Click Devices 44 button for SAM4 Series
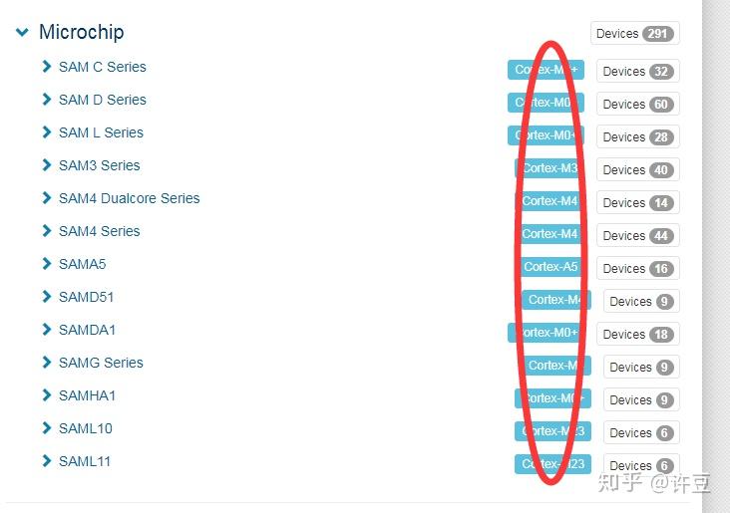Viewport: 730px width, 513px height. (637, 236)
